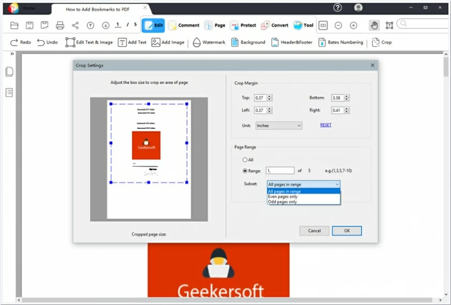Close the Crop Settings dialog
The width and height of the screenshot is (451, 305).
coord(373,66)
